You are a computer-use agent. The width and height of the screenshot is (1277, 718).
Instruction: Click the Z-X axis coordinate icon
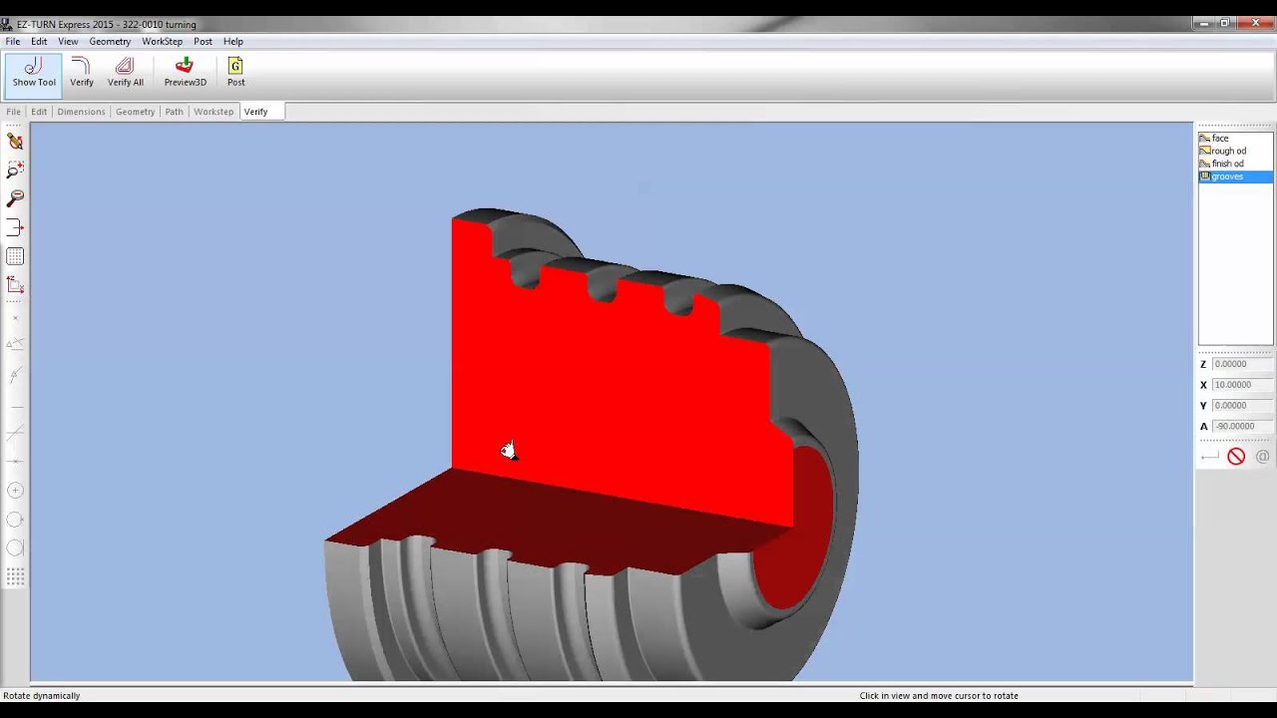(15, 286)
